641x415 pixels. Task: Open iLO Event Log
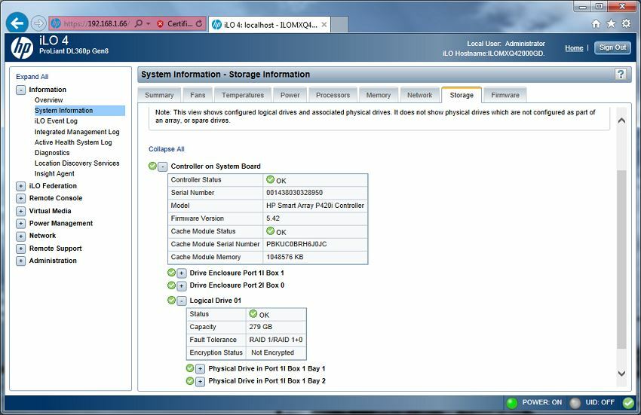coord(56,121)
